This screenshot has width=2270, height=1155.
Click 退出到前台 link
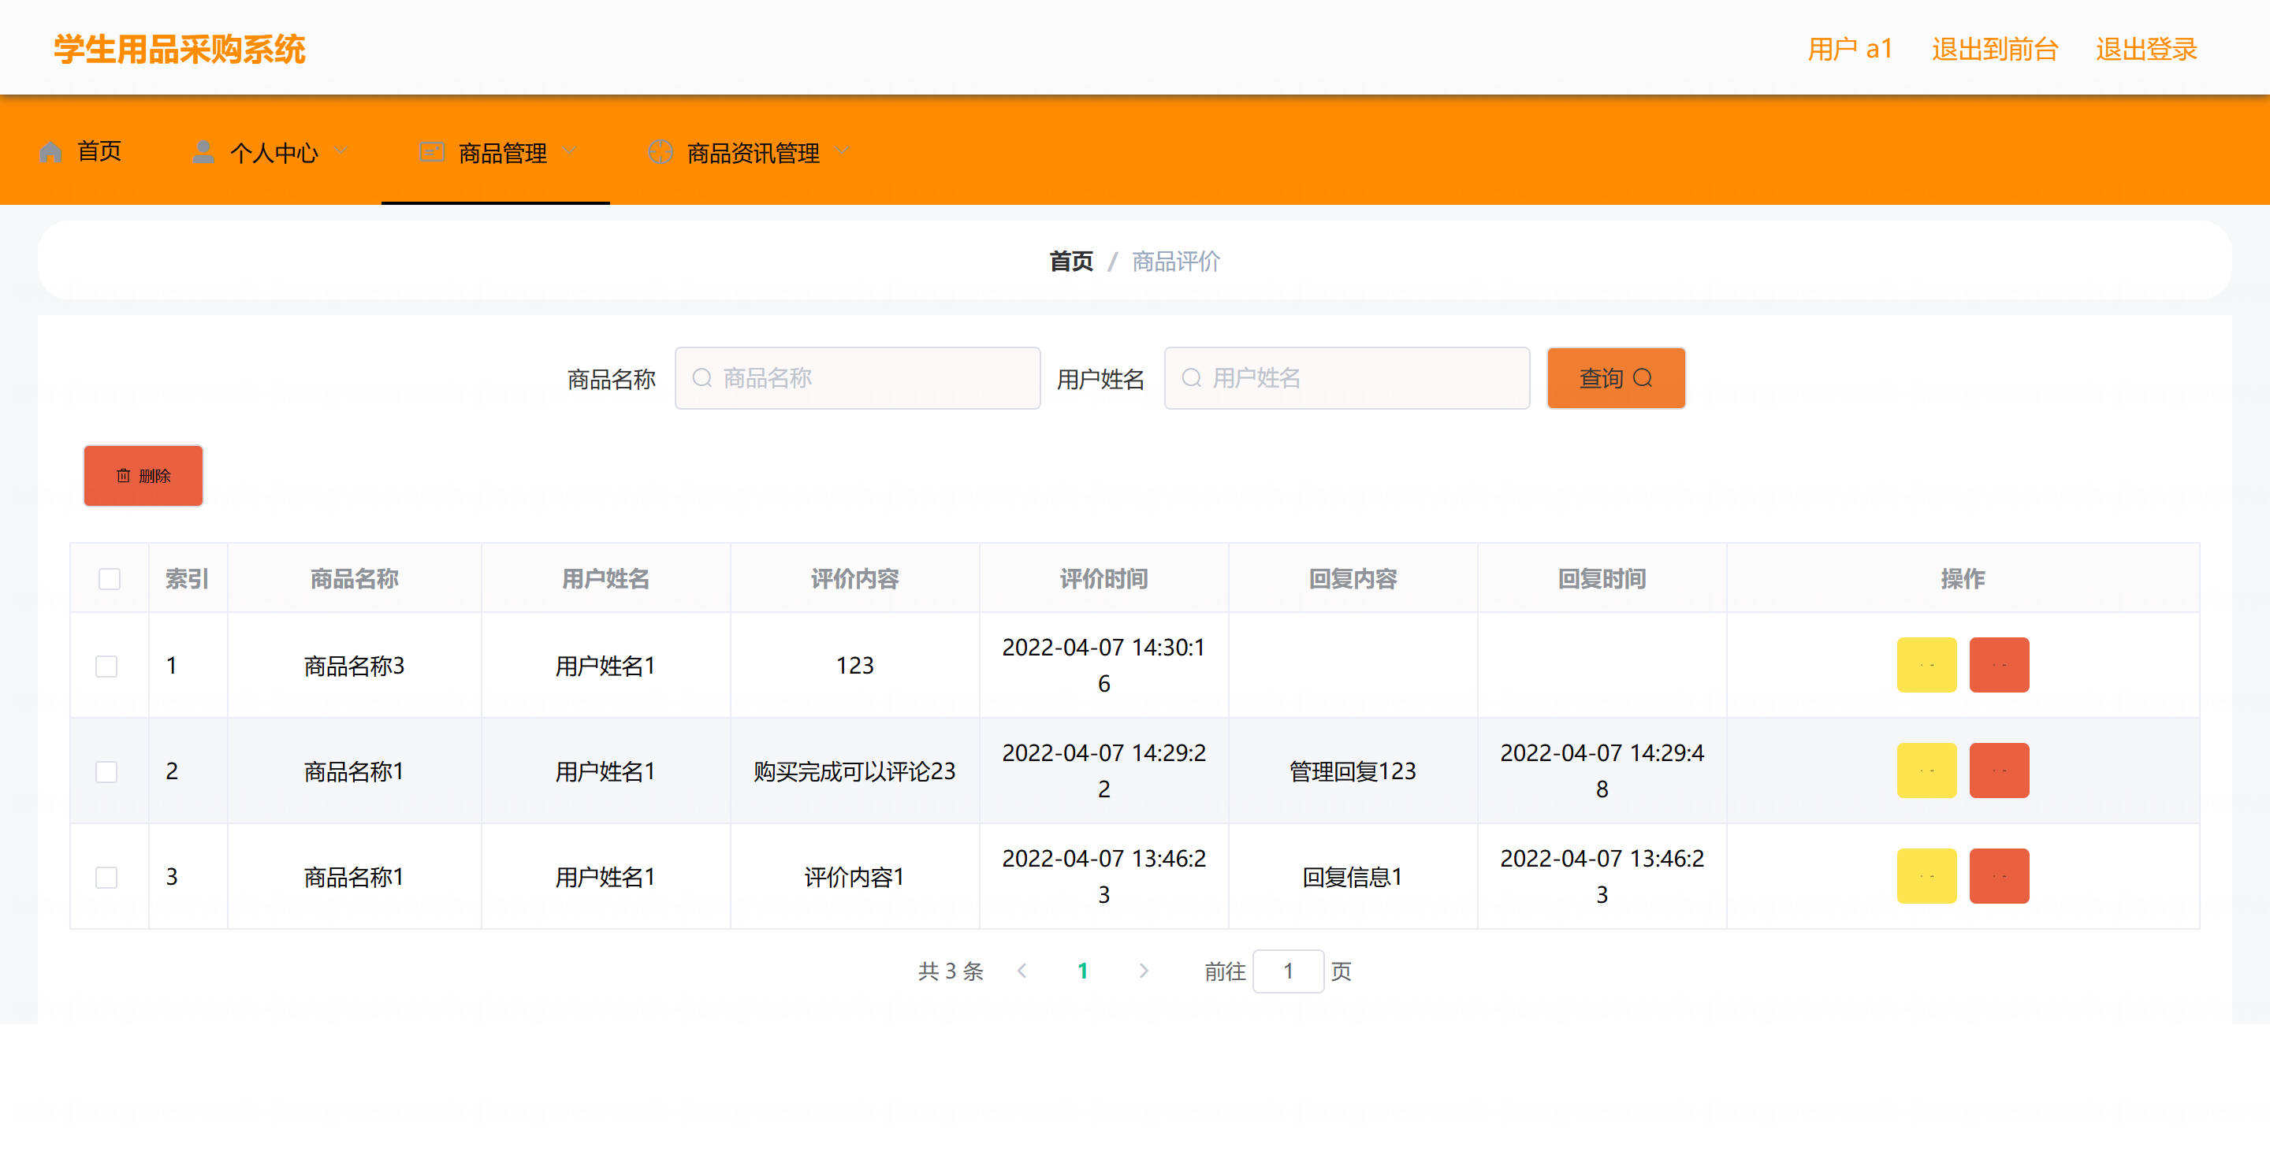point(1994,50)
